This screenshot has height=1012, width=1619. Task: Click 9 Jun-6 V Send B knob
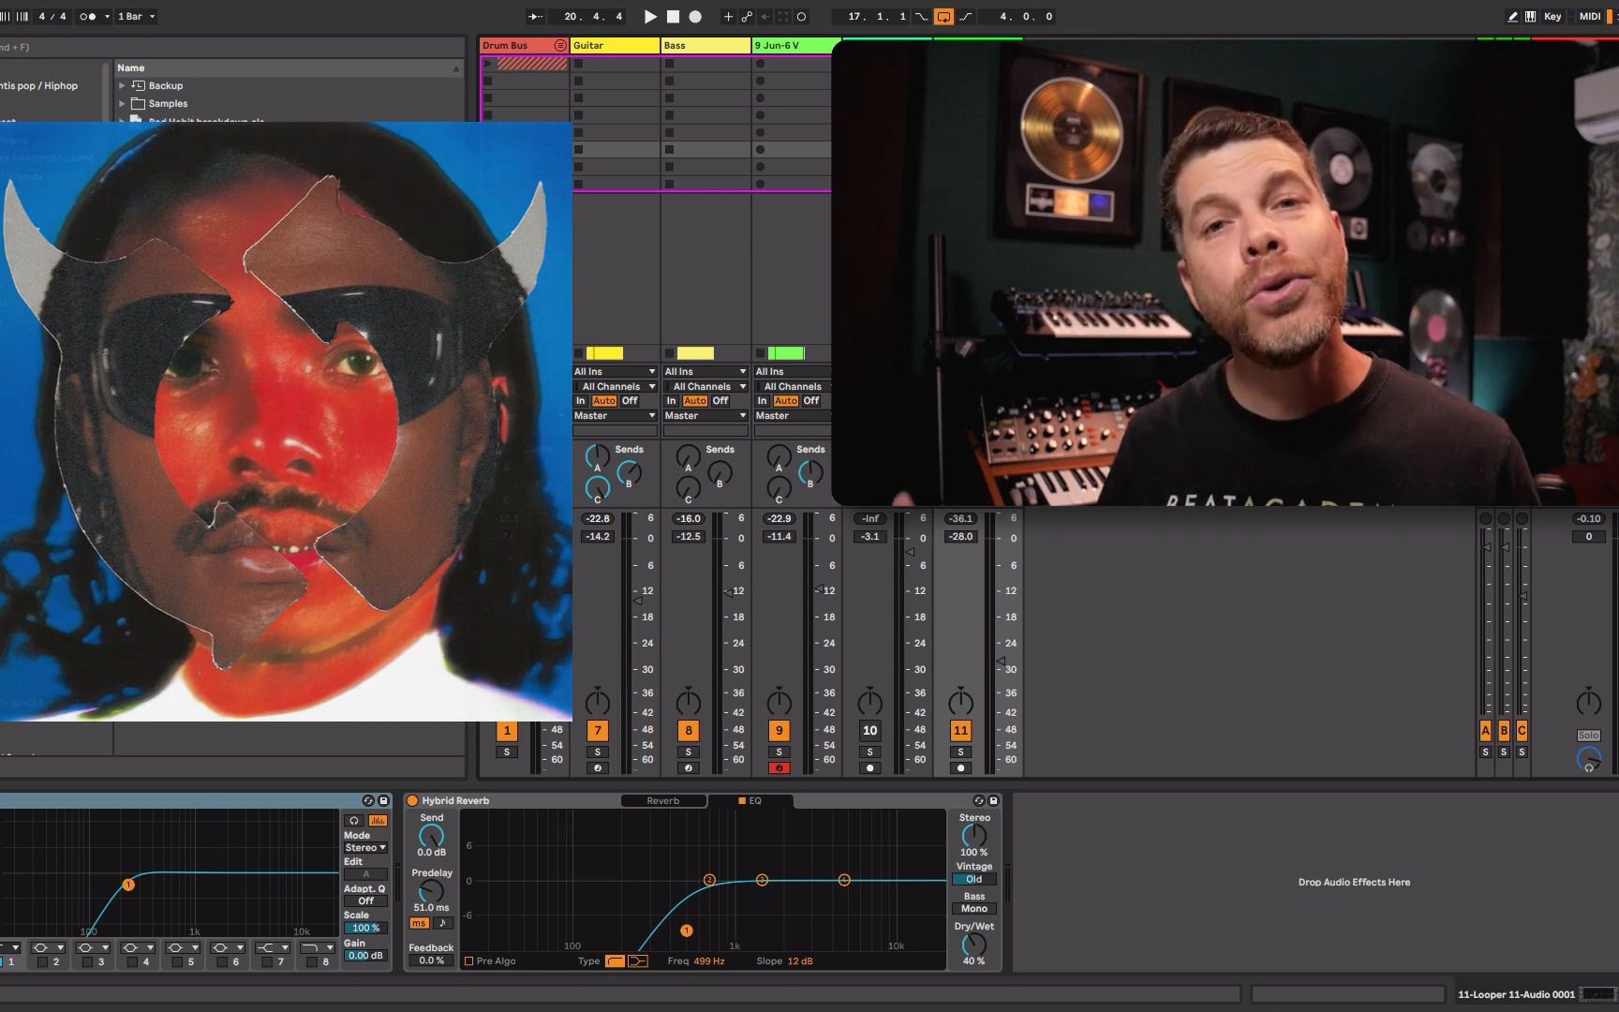click(x=811, y=471)
